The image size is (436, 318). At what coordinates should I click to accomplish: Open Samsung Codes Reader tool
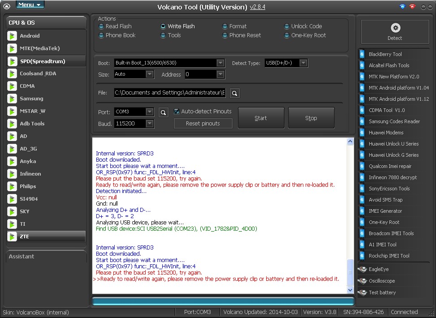(394, 121)
